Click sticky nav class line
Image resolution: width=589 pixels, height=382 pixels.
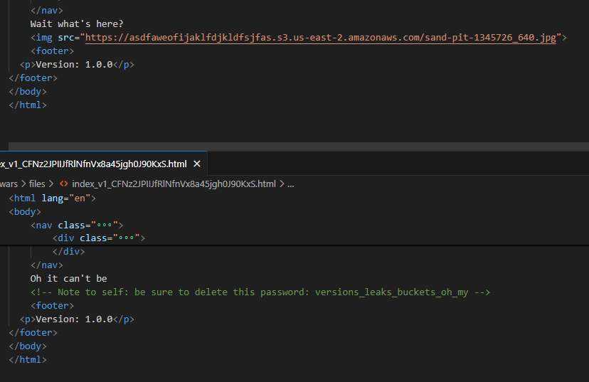(77, 225)
